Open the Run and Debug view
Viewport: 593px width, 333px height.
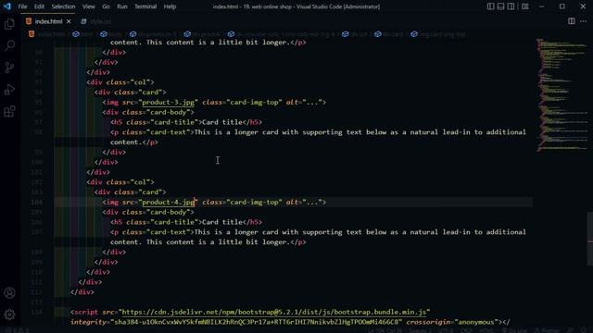point(9,90)
